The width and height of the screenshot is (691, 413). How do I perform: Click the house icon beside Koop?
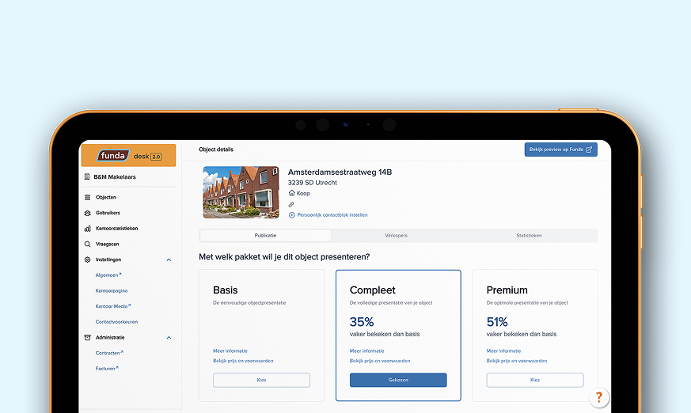pos(292,193)
